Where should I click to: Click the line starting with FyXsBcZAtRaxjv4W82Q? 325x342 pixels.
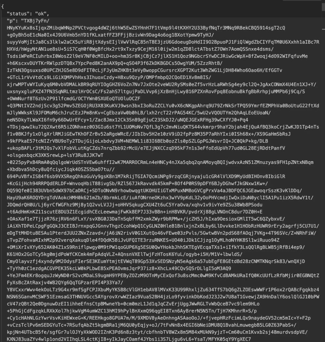pos(65,283)
